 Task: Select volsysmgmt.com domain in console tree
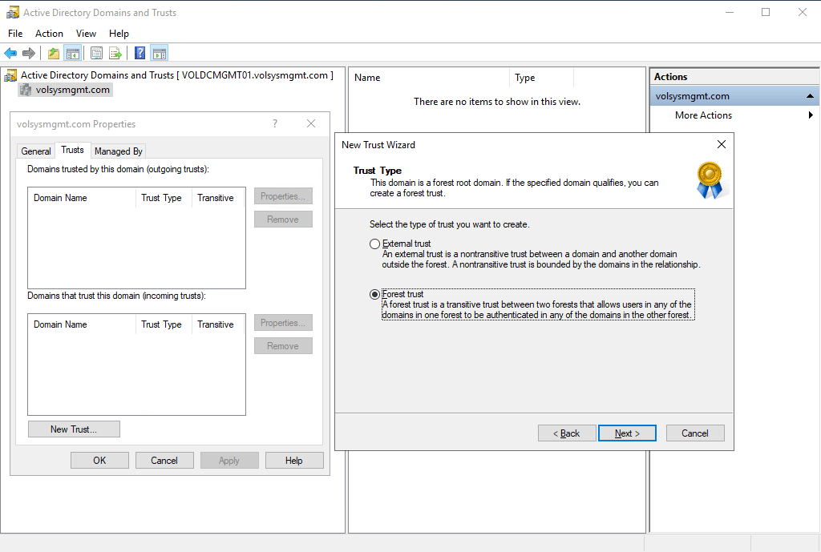point(72,90)
